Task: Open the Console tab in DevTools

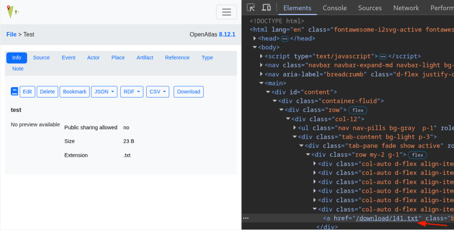Action: coord(334,8)
